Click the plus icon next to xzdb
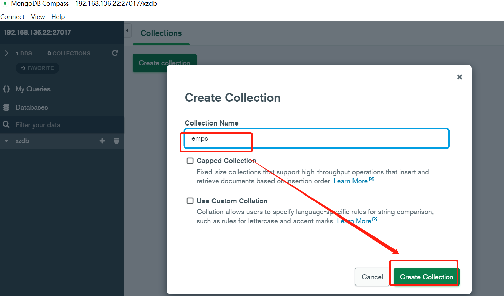The height and width of the screenshot is (296, 504). pyautogui.click(x=102, y=141)
